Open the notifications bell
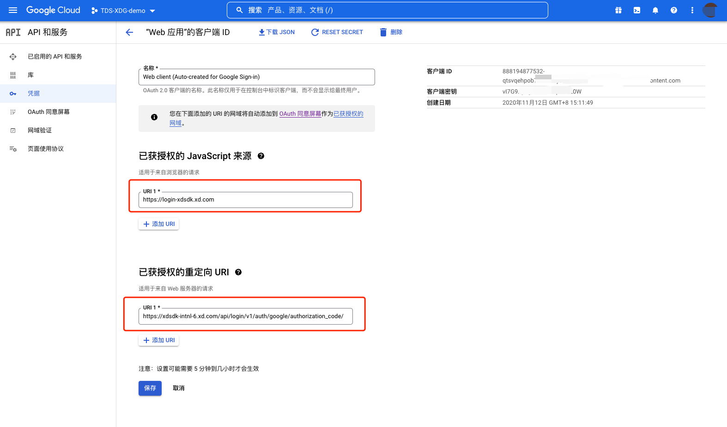The image size is (727, 427). tap(655, 10)
